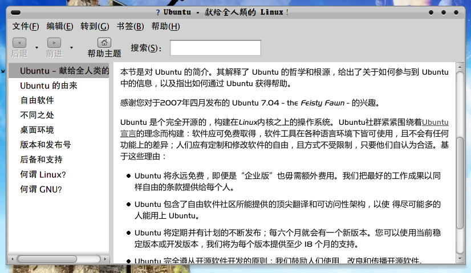This screenshot has width=471, height=273.
Task: Click the sidebar horizontal scrollbar thumb
Action: click(x=47, y=259)
